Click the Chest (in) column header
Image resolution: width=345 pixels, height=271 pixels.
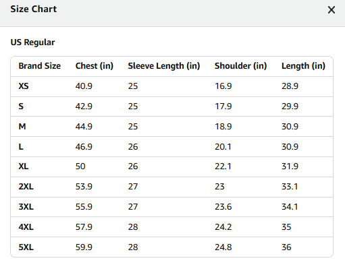coord(95,66)
